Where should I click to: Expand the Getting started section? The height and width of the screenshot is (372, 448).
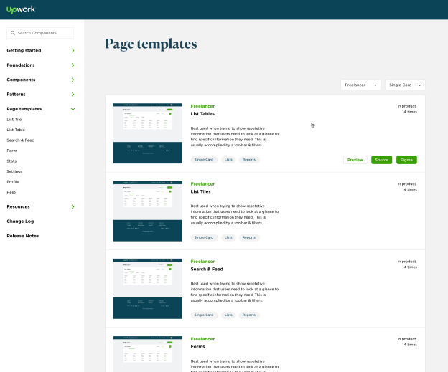[x=73, y=51]
